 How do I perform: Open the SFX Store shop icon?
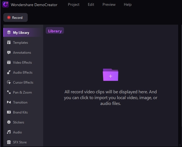point(9,142)
